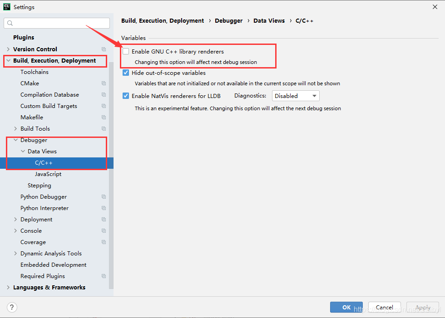Click the Apply button
445x318 pixels.
coord(423,307)
